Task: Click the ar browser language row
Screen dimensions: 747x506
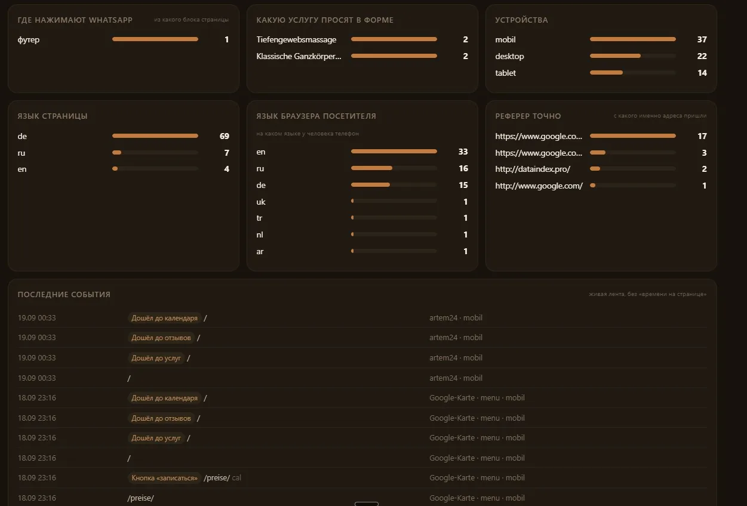Action: 362,251
